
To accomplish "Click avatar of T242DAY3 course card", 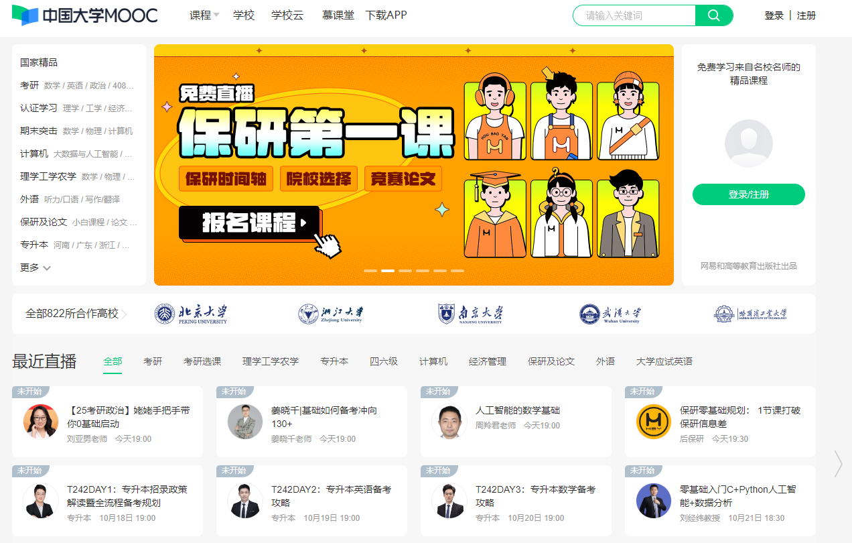I will click(x=449, y=501).
